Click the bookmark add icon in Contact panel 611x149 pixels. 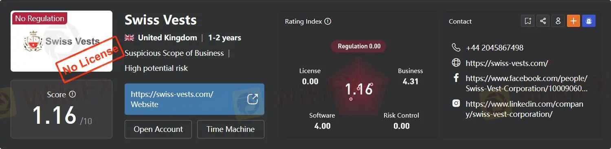click(527, 21)
